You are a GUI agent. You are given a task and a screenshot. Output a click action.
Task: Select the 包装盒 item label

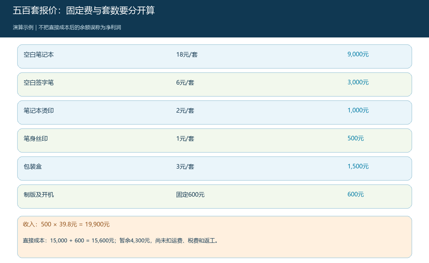pos(33,167)
